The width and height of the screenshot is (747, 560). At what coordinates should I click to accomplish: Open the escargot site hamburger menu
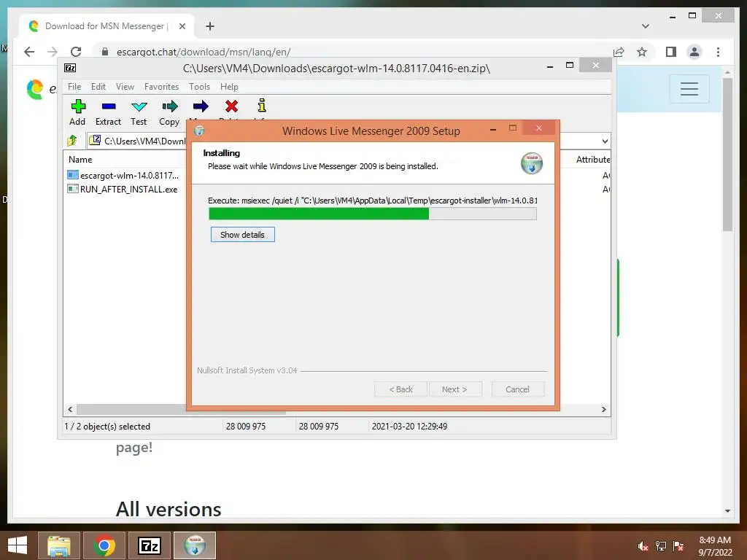click(x=689, y=88)
